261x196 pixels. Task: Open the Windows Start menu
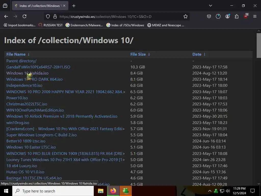pyautogui.click(x=6, y=191)
